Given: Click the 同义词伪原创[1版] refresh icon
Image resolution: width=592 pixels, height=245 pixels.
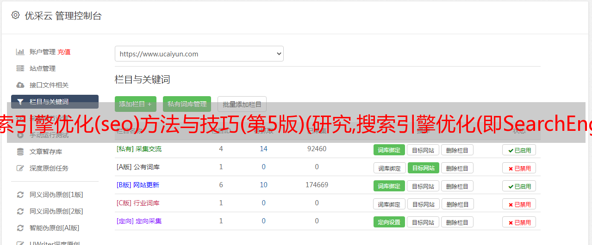Looking at the screenshot, I should point(20,195).
